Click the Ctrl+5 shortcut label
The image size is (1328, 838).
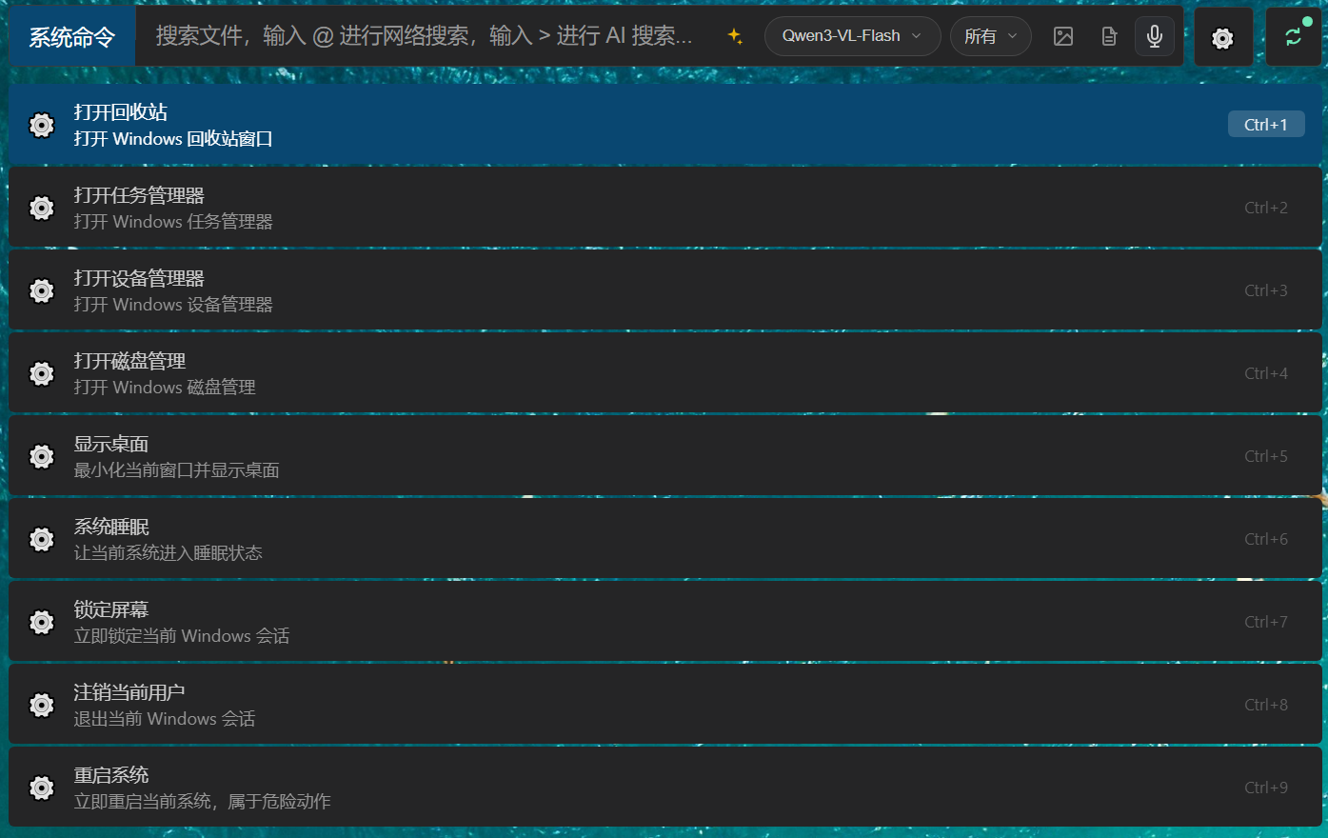[1266, 456]
